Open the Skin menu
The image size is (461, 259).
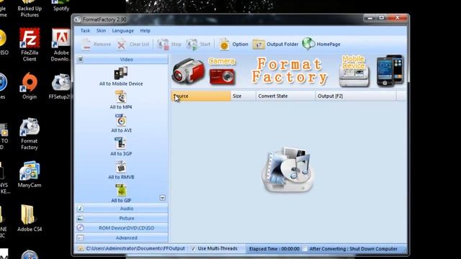click(101, 30)
